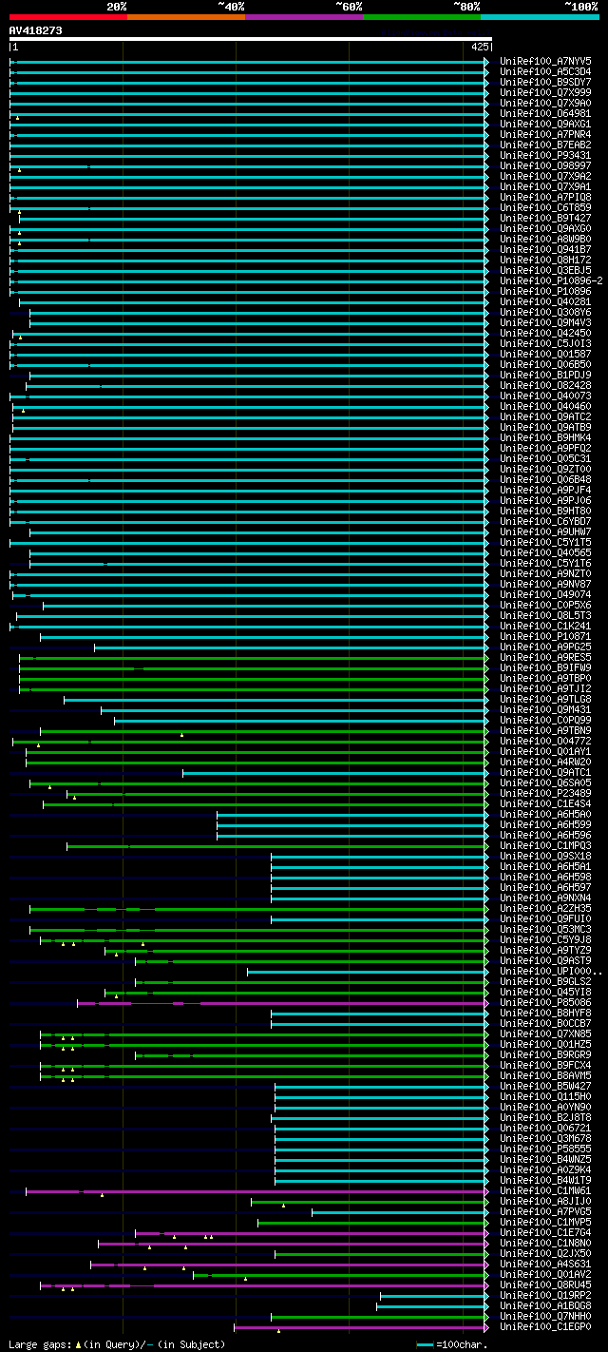Click the Large gaps legend text
The height and width of the screenshot is (1352, 608).
(x=117, y=1344)
